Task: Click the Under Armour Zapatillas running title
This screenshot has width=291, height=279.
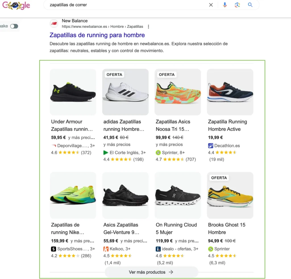Action: (72, 125)
